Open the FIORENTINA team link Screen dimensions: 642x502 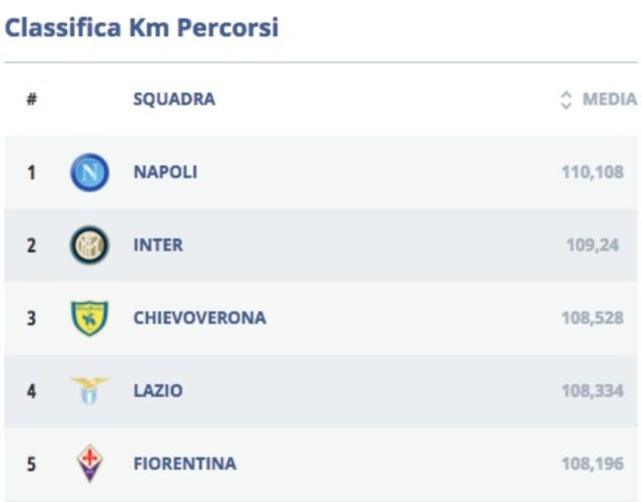point(185,464)
